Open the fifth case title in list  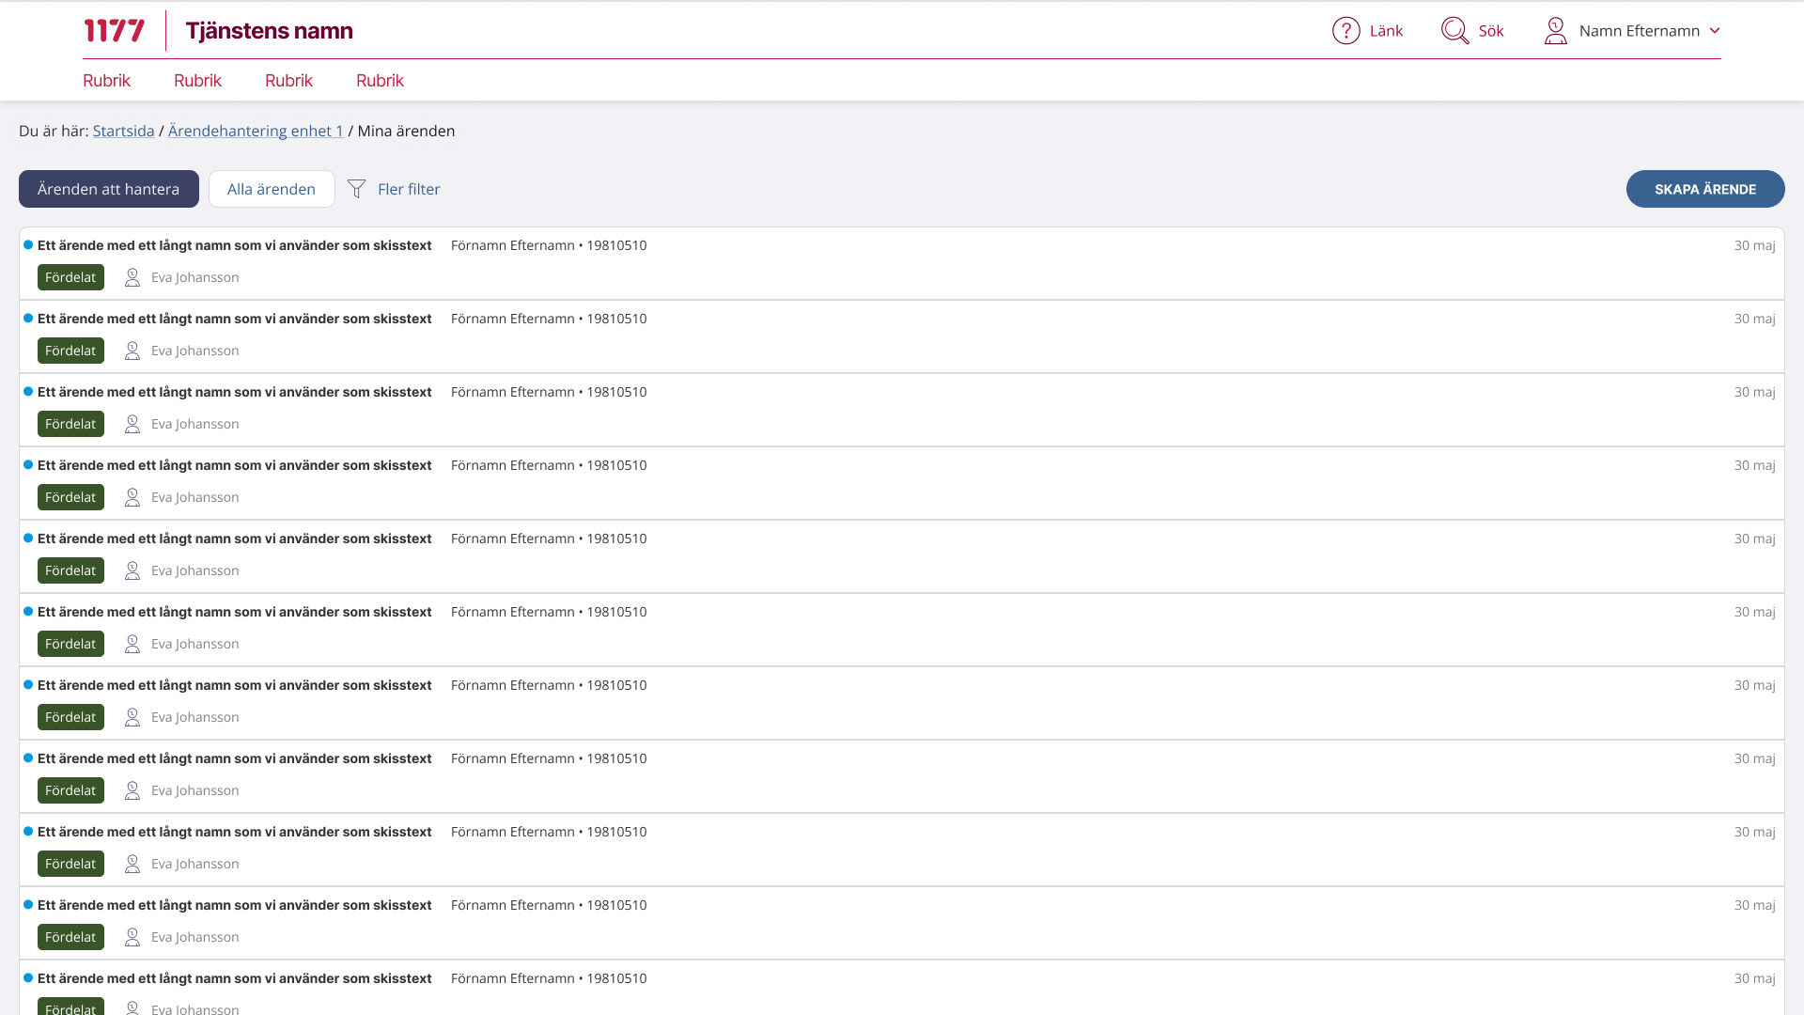pyautogui.click(x=234, y=539)
